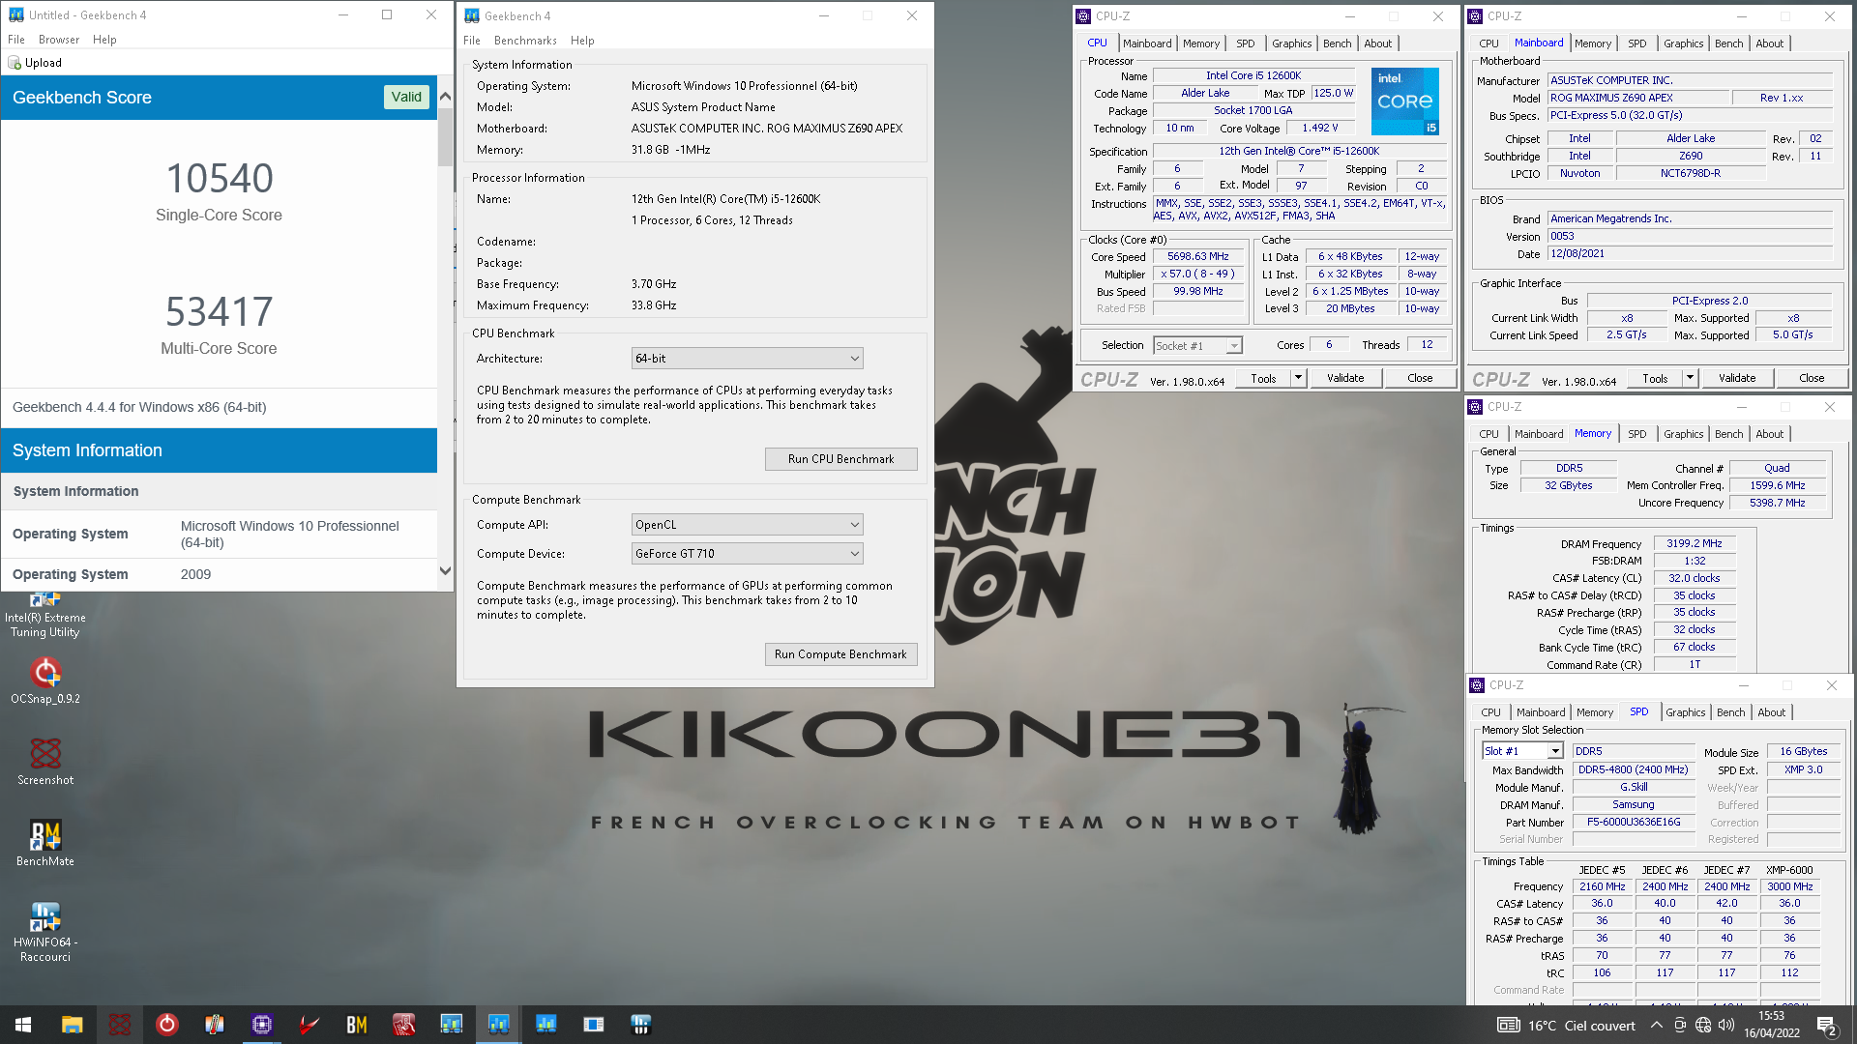This screenshot has width=1857, height=1044.
Task: Click the 10540 single-core score
Action: pos(220,179)
